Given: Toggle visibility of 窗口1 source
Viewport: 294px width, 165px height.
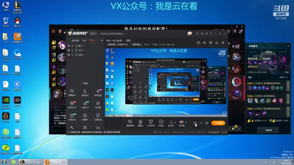Looking at the screenshot, I should (69, 45).
